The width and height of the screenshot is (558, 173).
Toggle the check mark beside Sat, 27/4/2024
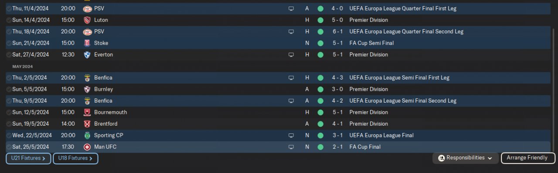(x=9, y=54)
